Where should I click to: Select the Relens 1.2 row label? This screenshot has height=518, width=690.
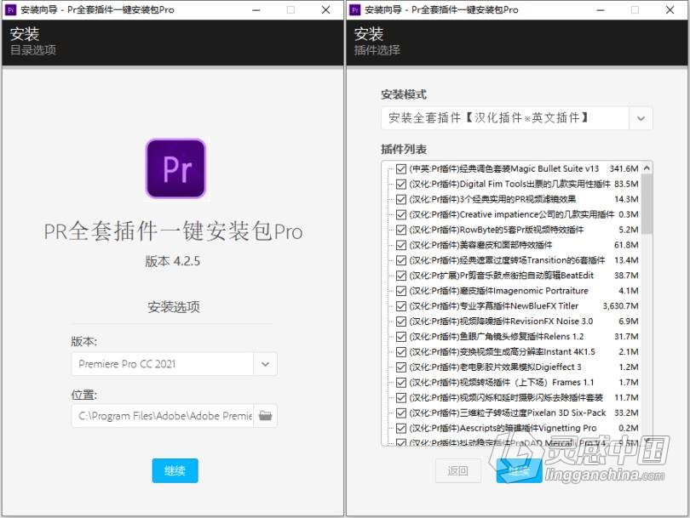(x=497, y=337)
